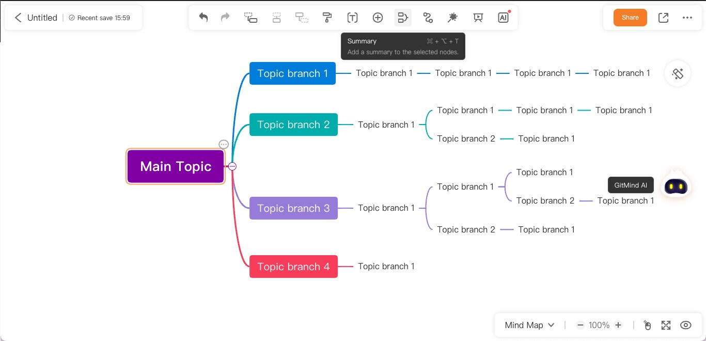Share the mind map
The image size is (706, 341).
coord(630,18)
